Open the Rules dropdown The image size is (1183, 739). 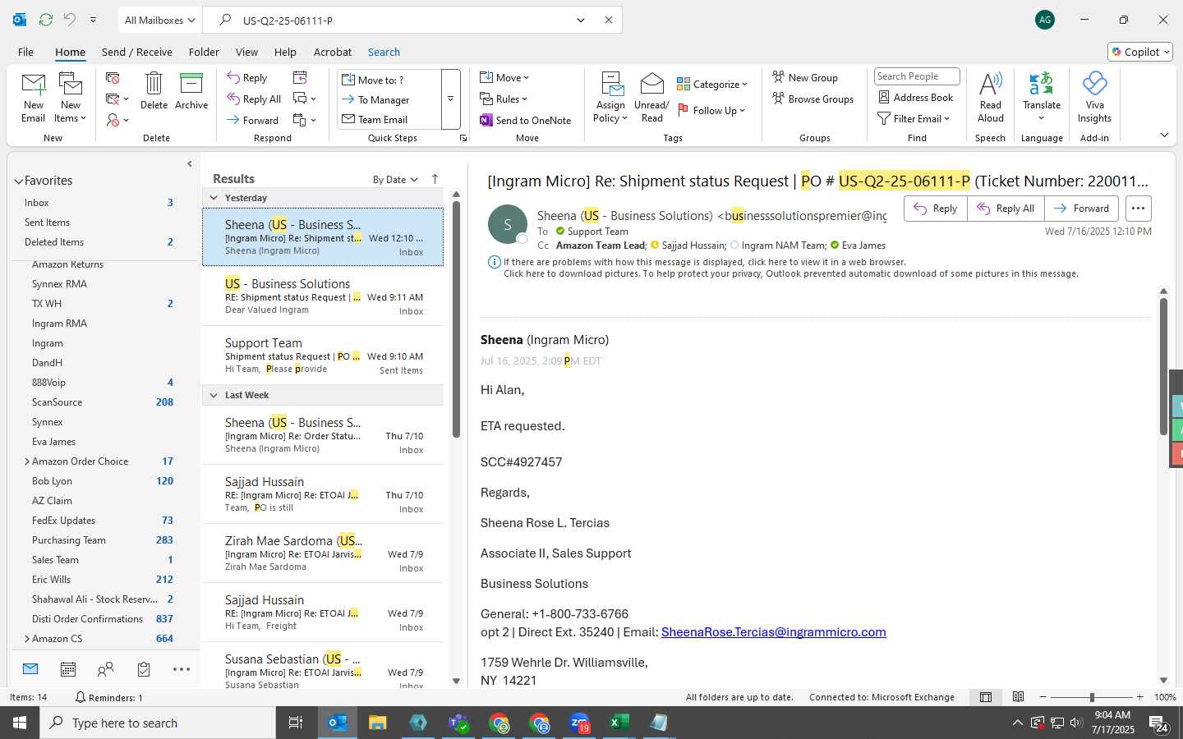(x=504, y=99)
